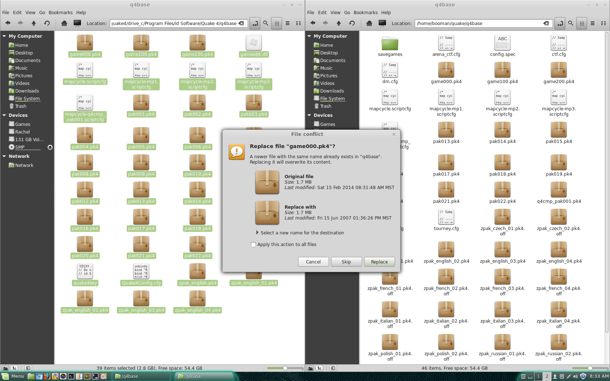Open Computer icon in right window toolbar

tap(382, 23)
